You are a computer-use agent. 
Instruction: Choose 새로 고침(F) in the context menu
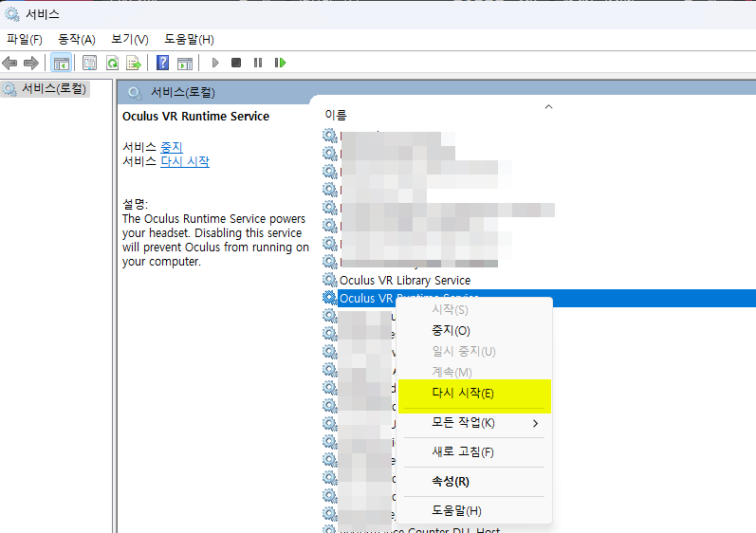click(x=474, y=452)
